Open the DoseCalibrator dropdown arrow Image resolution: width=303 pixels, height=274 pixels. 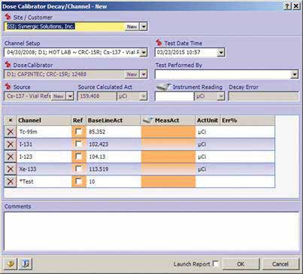[x=144, y=75]
